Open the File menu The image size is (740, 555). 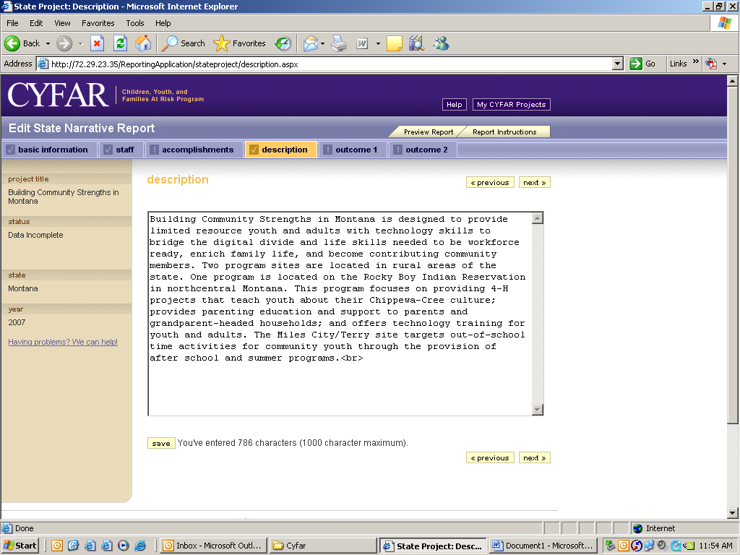pyautogui.click(x=13, y=23)
